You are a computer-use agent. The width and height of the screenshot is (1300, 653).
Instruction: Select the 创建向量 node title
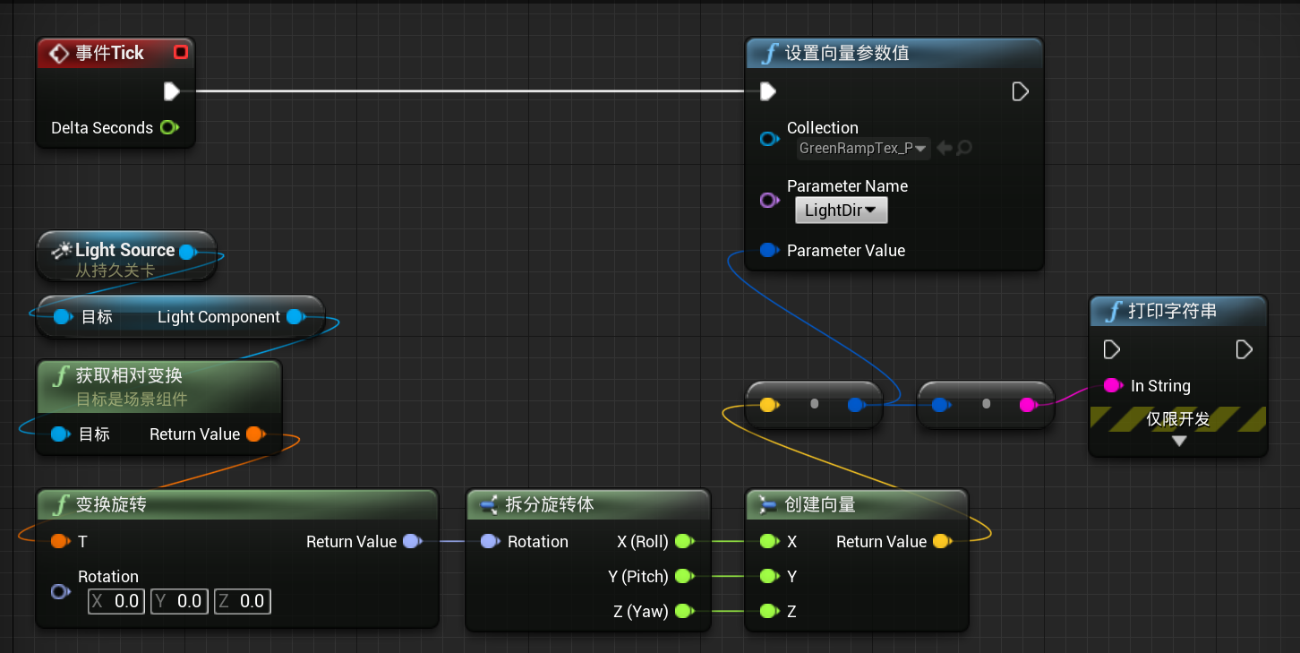click(820, 504)
